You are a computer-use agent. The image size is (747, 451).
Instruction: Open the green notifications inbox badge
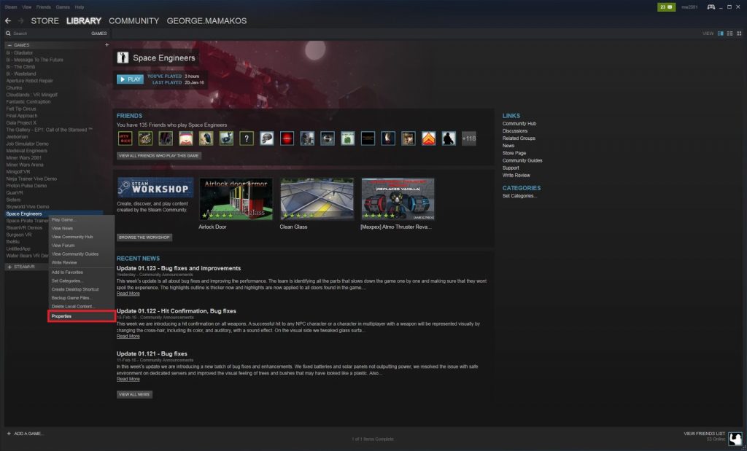click(x=666, y=7)
